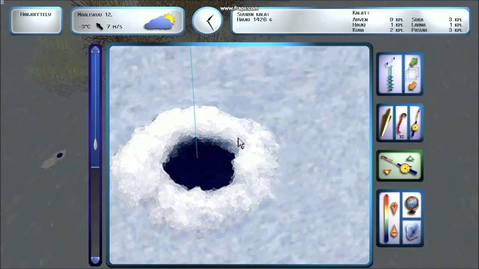Click the analog clock
The image size is (479, 269).
(208, 21)
